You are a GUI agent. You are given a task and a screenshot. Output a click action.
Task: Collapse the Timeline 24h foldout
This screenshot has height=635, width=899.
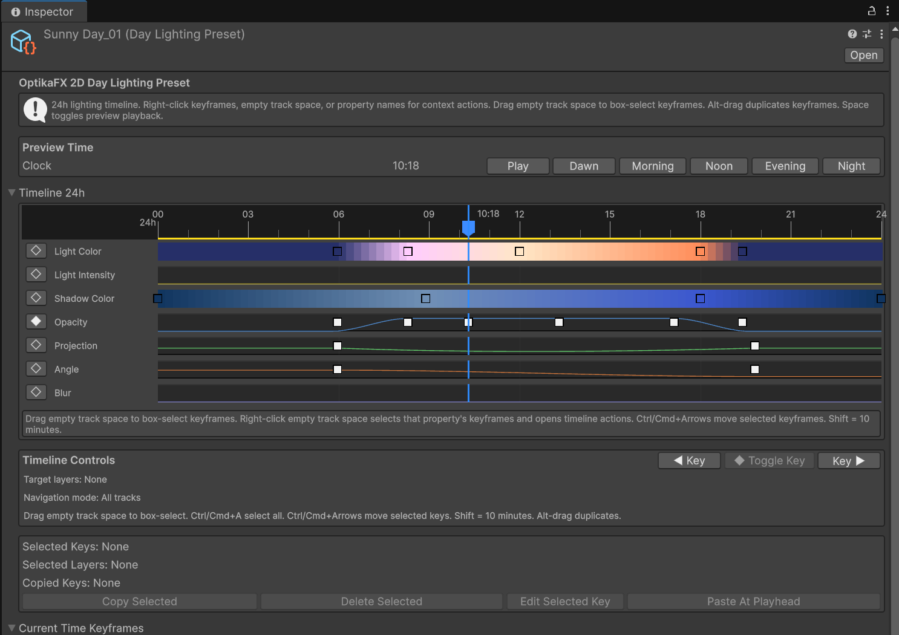tap(11, 192)
